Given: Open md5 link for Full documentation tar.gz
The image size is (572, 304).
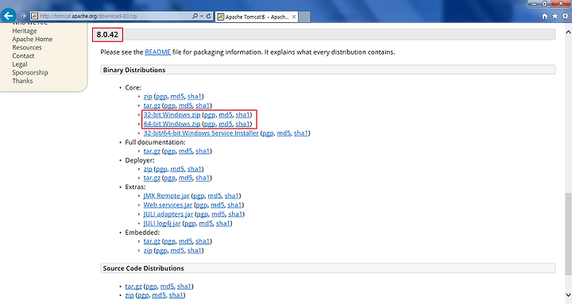Looking at the screenshot, I should pos(185,151).
